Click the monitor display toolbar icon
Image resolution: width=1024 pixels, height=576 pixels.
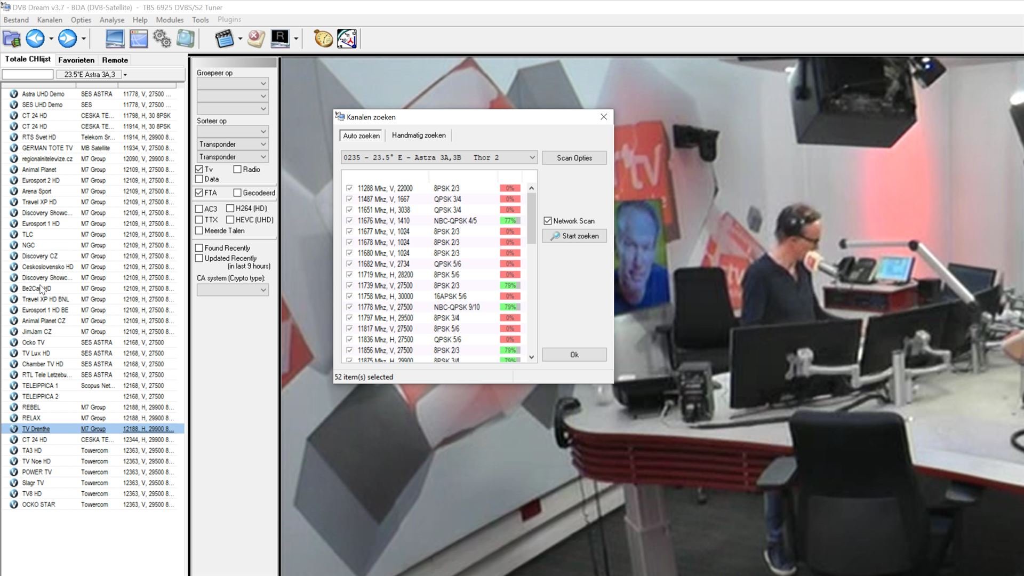[x=115, y=38]
